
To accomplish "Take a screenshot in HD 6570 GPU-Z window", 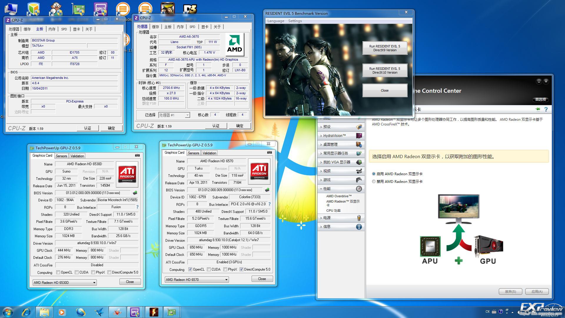I will (270, 153).
